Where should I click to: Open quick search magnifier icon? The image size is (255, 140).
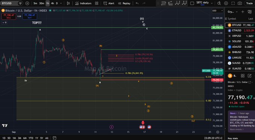coord(219,3)
